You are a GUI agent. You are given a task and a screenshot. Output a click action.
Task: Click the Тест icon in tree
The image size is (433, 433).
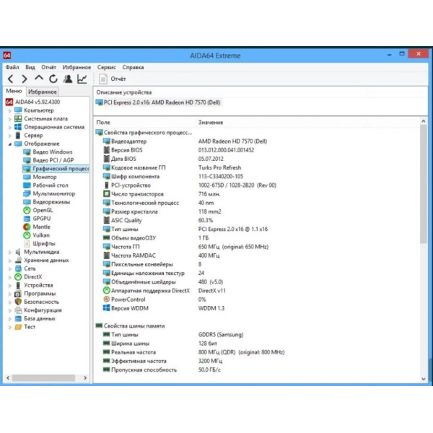[x=18, y=327]
